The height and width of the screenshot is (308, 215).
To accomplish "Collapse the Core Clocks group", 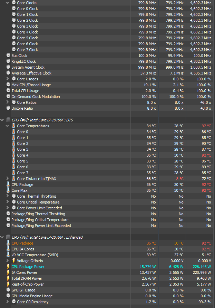I will click(x=8, y=3).
